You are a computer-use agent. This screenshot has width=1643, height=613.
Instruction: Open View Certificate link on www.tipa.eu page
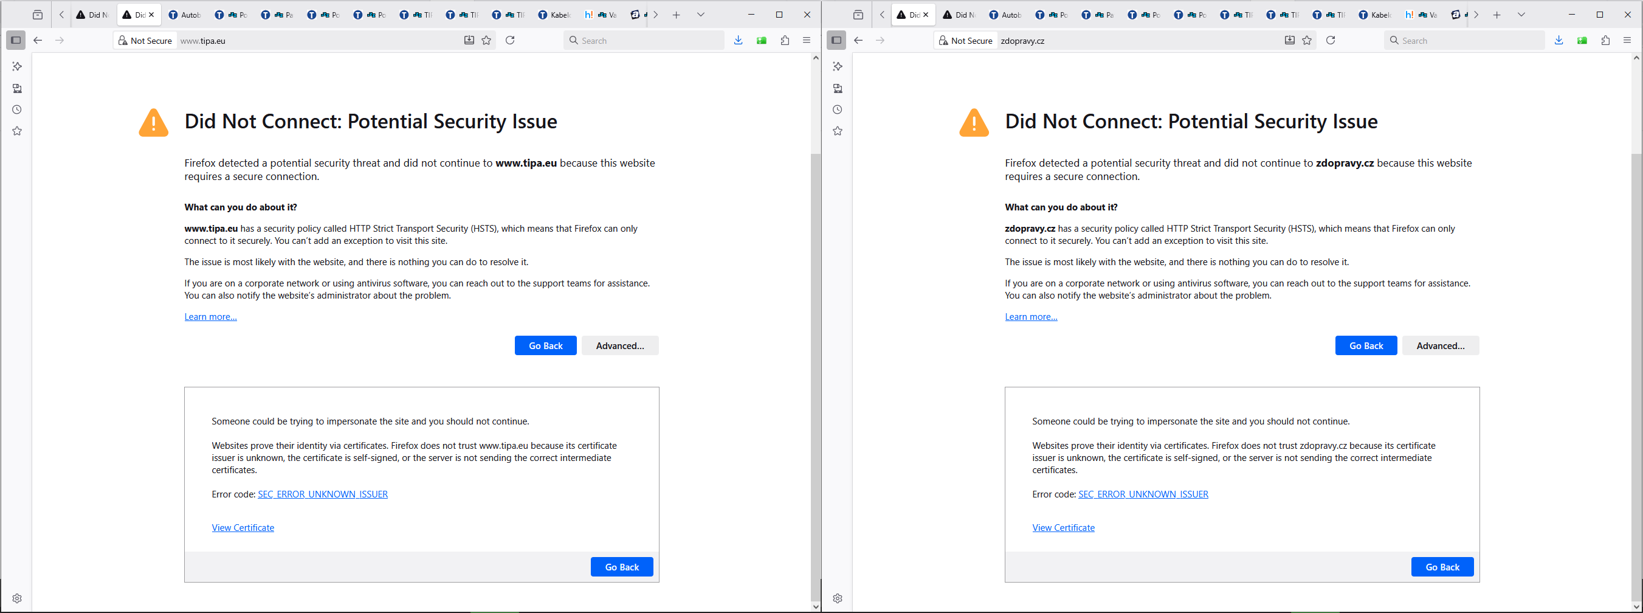243,527
